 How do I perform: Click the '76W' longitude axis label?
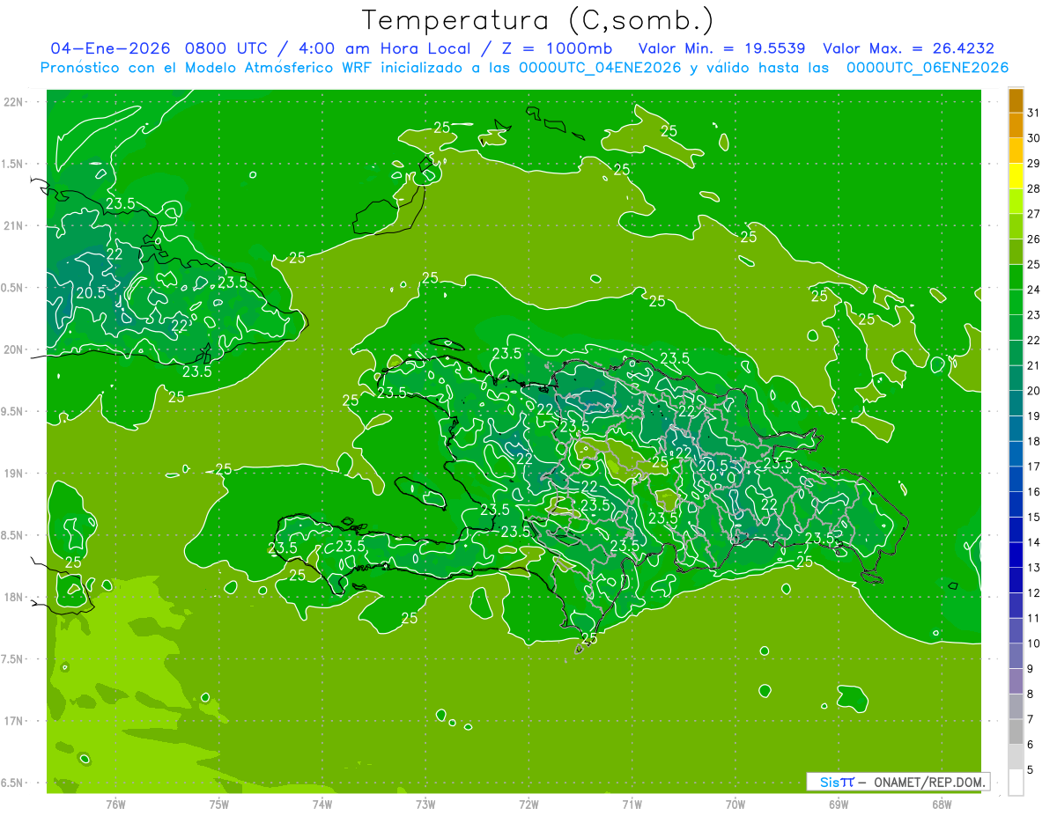(x=115, y=803)
